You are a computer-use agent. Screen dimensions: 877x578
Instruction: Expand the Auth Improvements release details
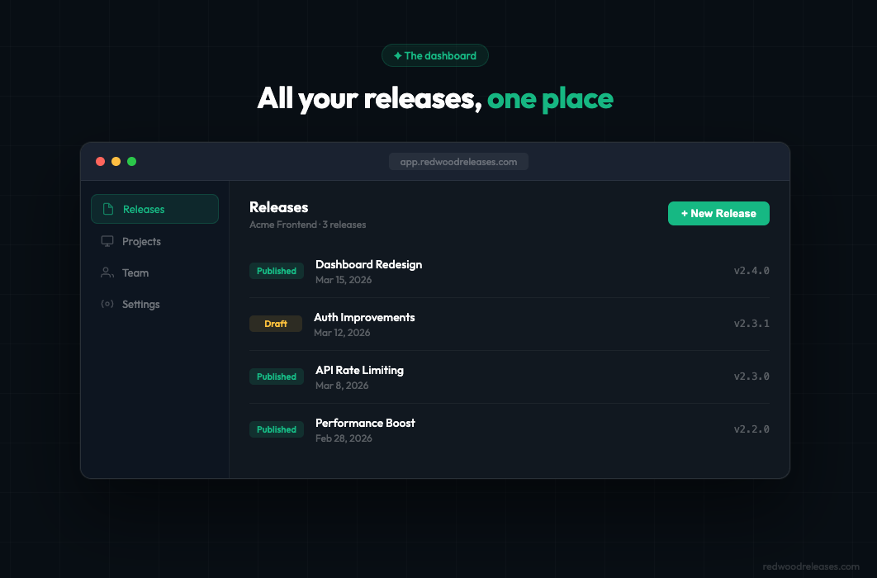(x=510, y=323)
